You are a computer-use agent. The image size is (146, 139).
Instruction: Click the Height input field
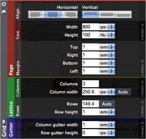(91, 35)
